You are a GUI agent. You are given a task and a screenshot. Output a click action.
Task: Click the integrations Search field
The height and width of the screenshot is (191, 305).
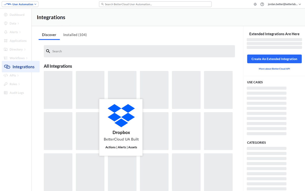[139, 51]
